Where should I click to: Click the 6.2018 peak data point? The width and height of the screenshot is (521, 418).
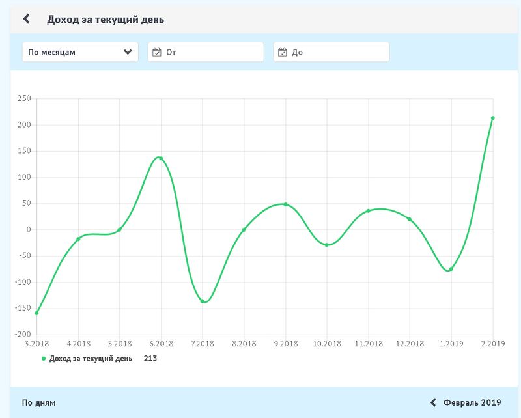point(161,158)
